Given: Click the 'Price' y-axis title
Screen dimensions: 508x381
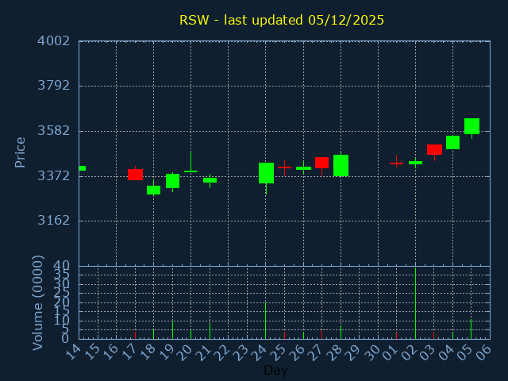Looking at the screenshot, I should tap(21, 152).
